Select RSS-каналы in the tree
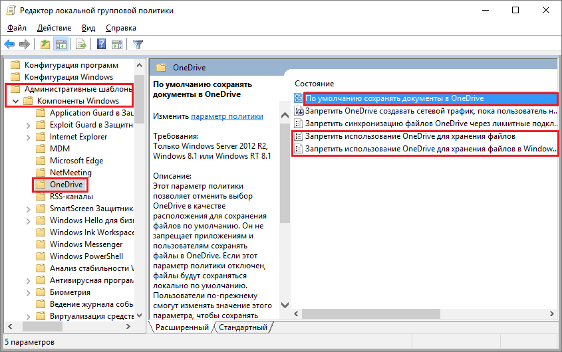The width and height of the screenshot is (562, 352). pyautogui.click(x=71, y=197)
